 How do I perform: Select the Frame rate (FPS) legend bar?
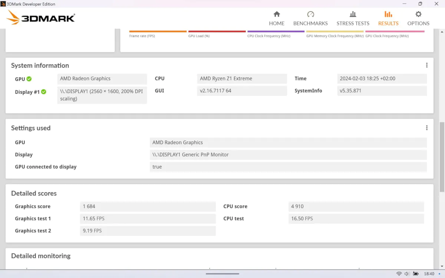(x=158, y=32)
